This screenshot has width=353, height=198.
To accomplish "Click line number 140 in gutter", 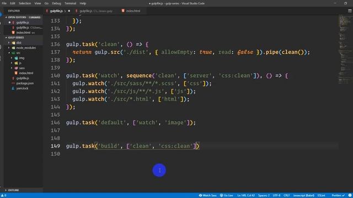I will [x=55, y=76].
